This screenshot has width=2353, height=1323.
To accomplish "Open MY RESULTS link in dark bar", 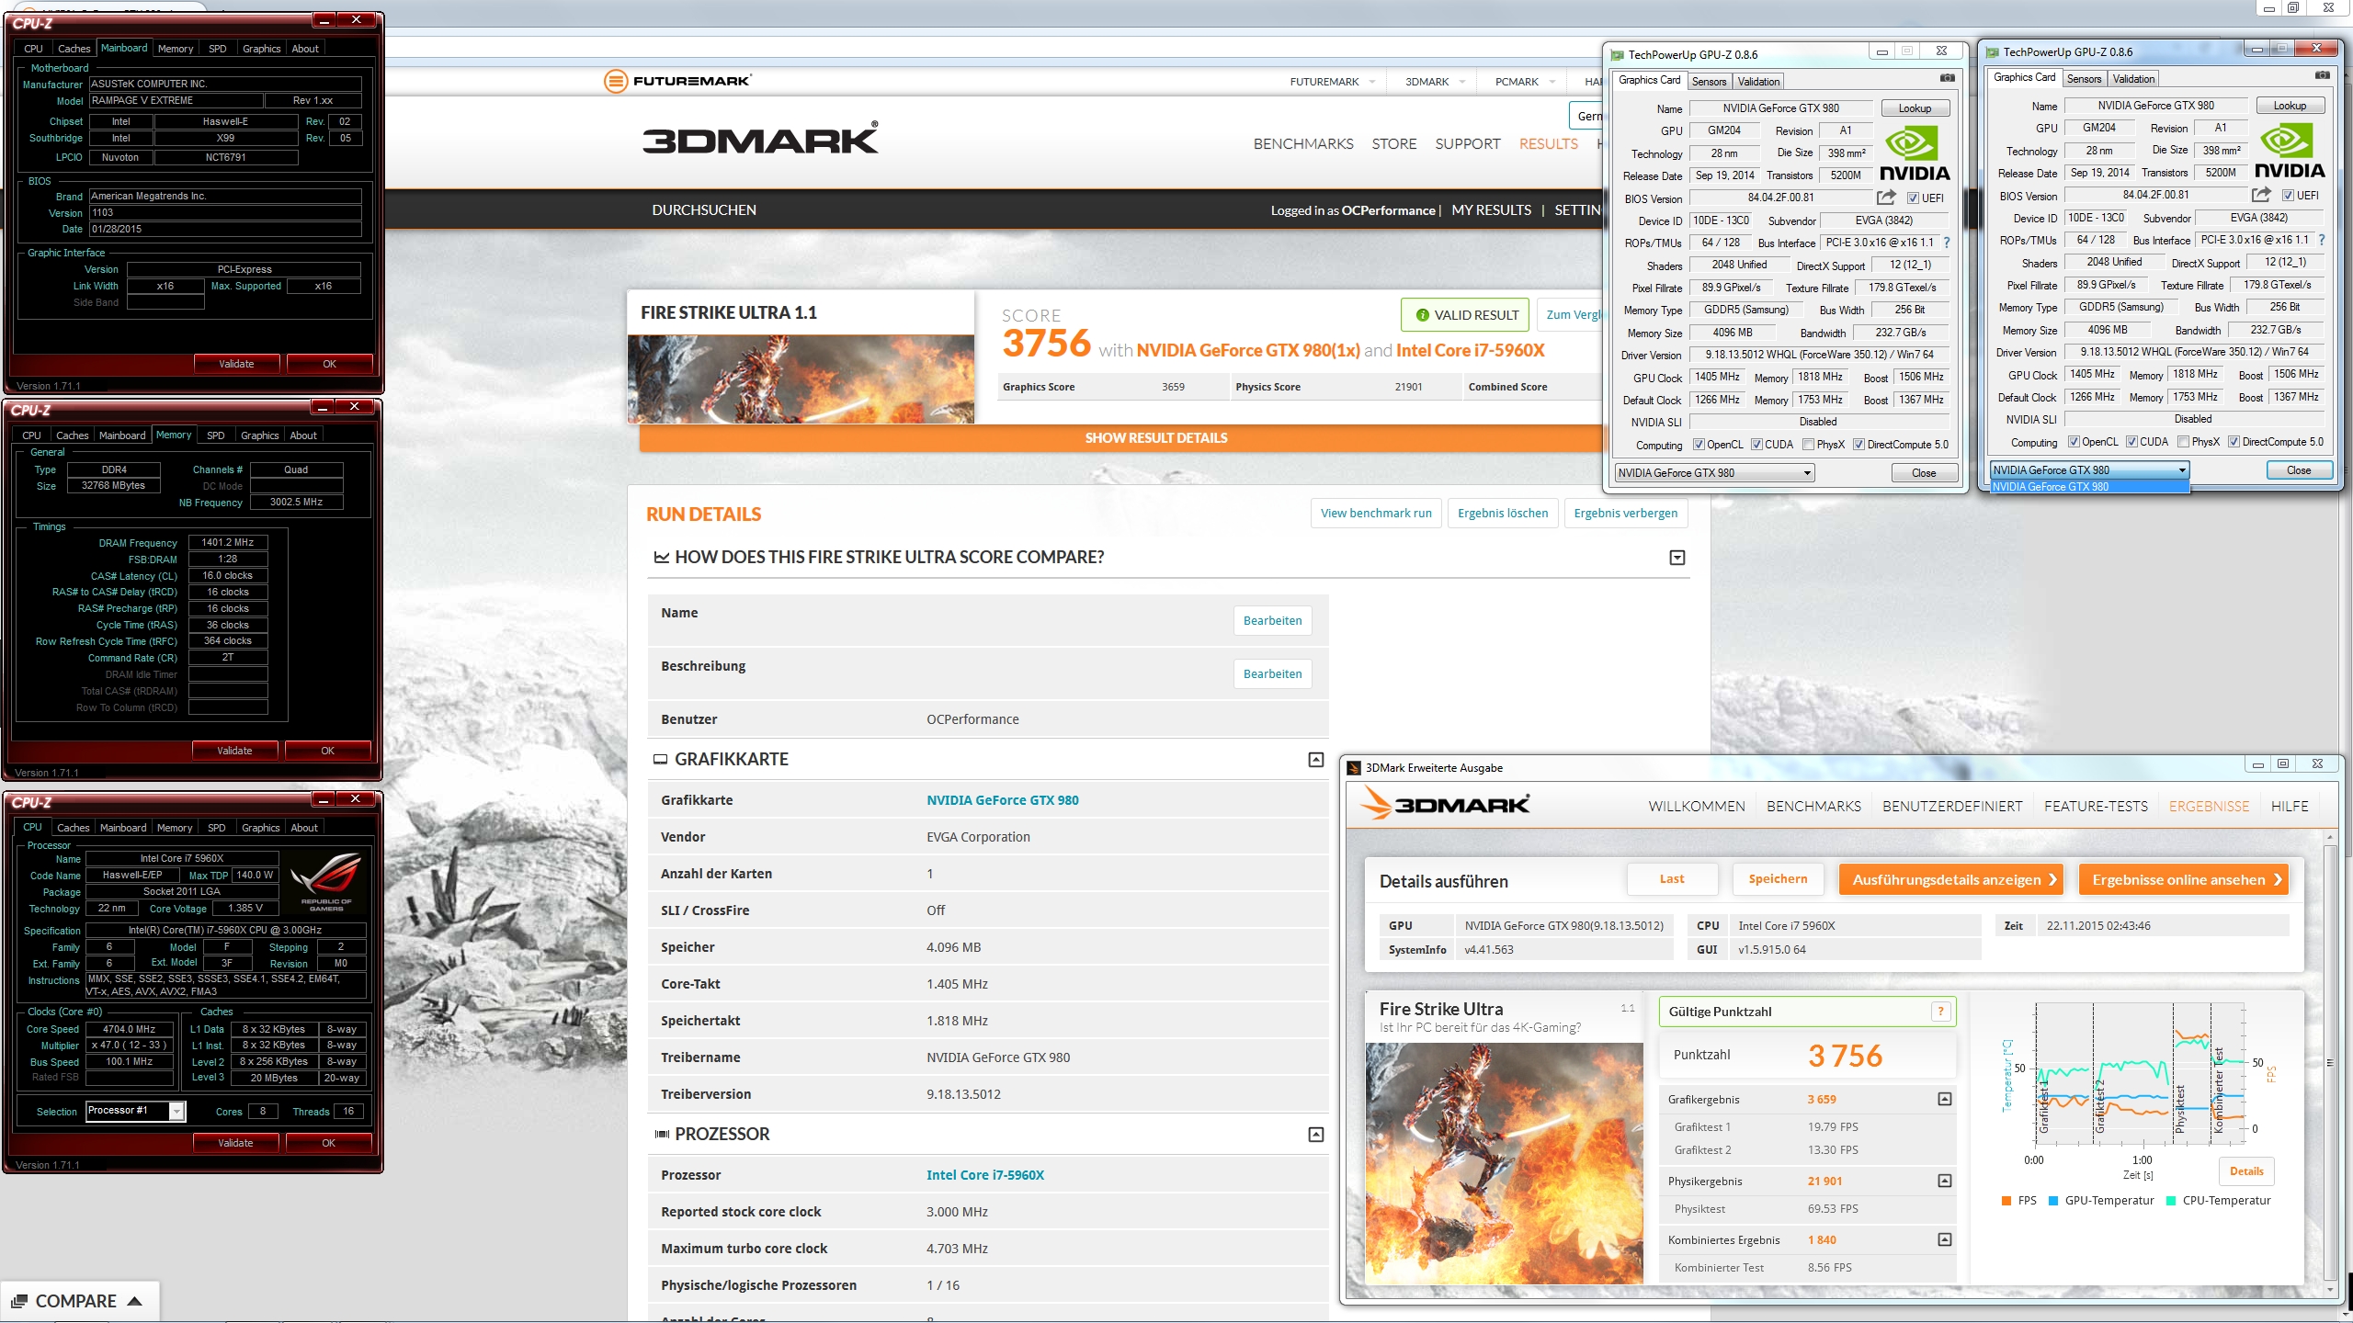I will [x=1491, y=210].
